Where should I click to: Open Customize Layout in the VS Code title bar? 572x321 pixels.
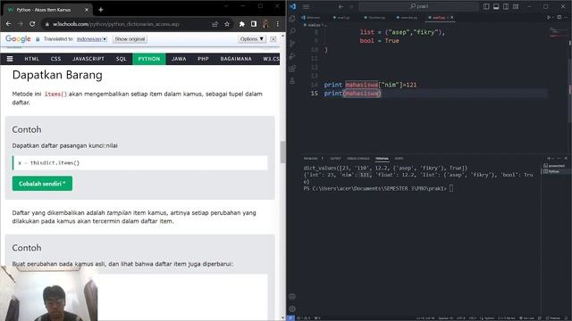pyautogui.click(x=516, y=6)
